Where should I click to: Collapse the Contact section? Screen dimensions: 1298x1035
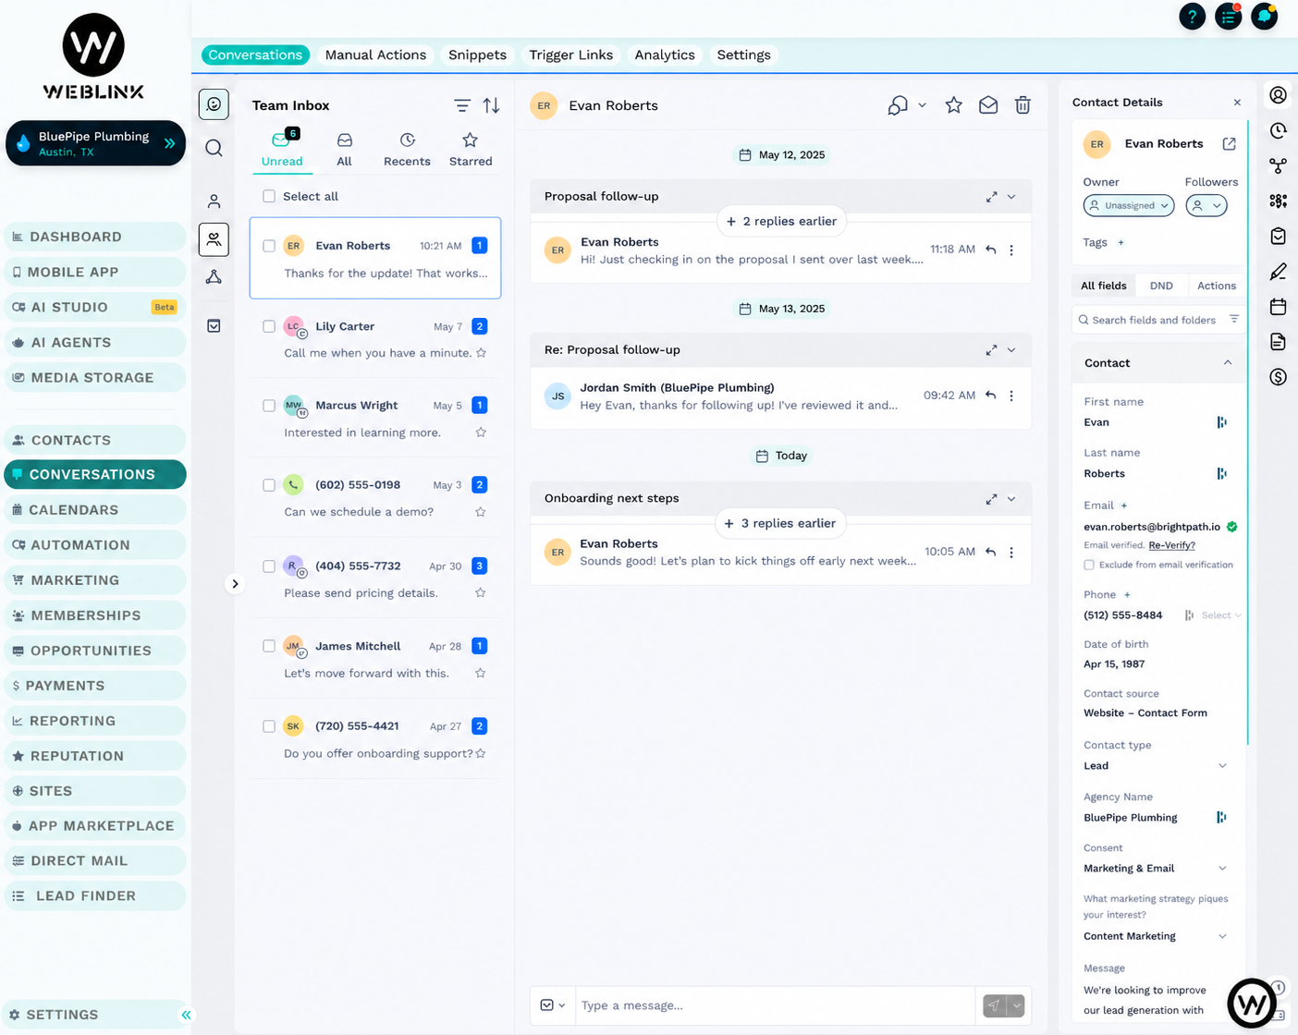point(1228,363)
